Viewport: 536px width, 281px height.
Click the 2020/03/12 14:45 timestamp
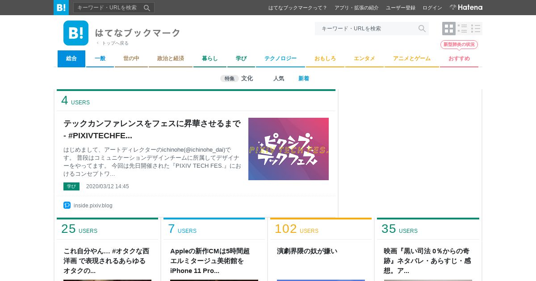click(x=108, y=186)
